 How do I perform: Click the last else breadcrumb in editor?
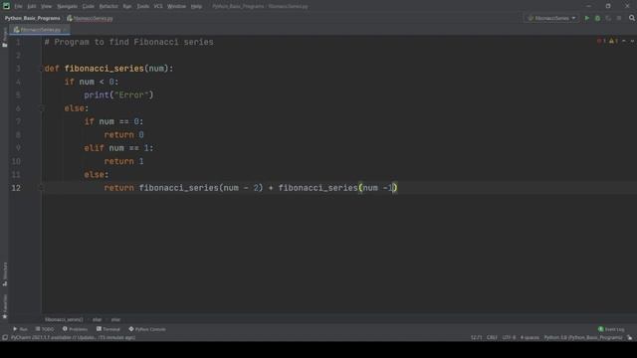[x=115, y=320]
